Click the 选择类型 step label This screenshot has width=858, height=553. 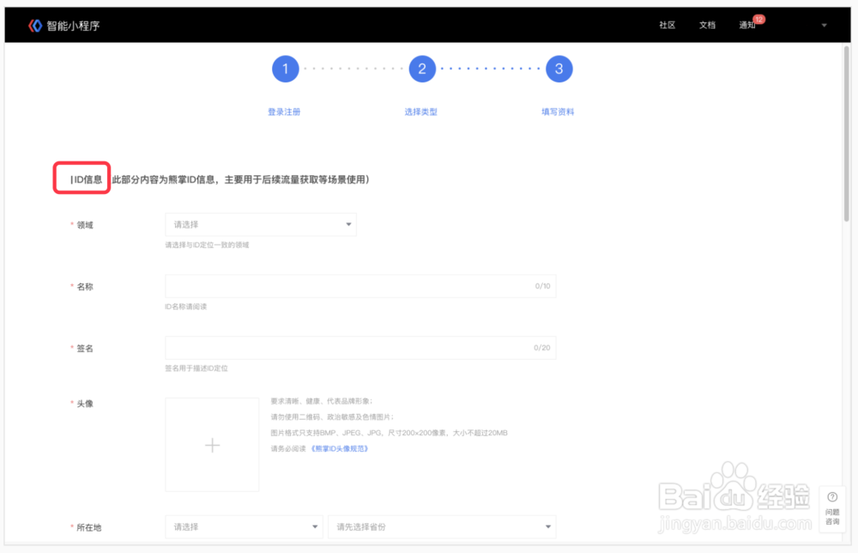pyautogui.click(x=422, y=112)
